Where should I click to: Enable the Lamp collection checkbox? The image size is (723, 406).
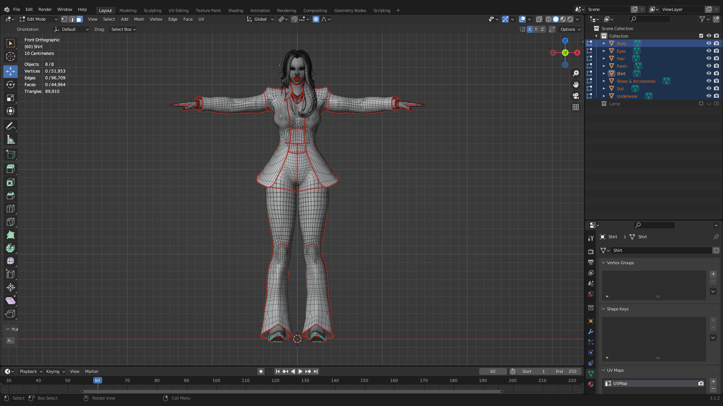click(701, 103)
